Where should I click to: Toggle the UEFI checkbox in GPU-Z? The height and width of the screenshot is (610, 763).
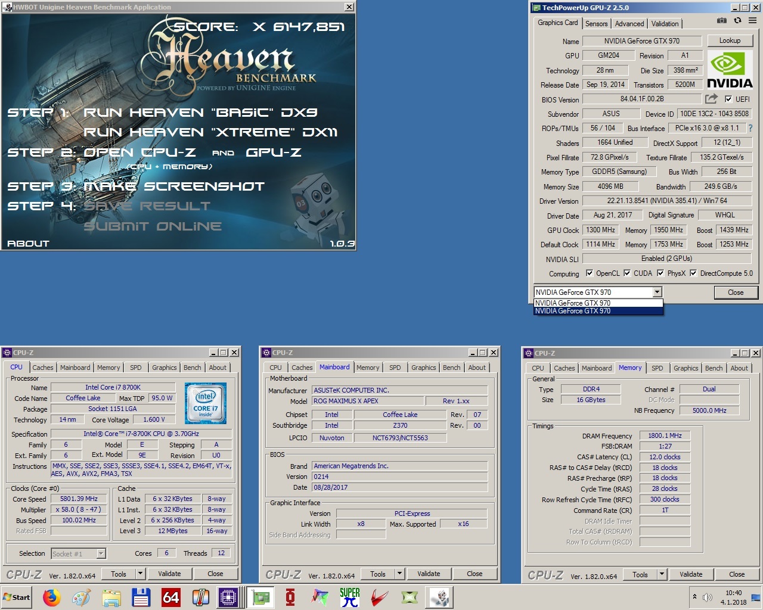coord(728,99)
